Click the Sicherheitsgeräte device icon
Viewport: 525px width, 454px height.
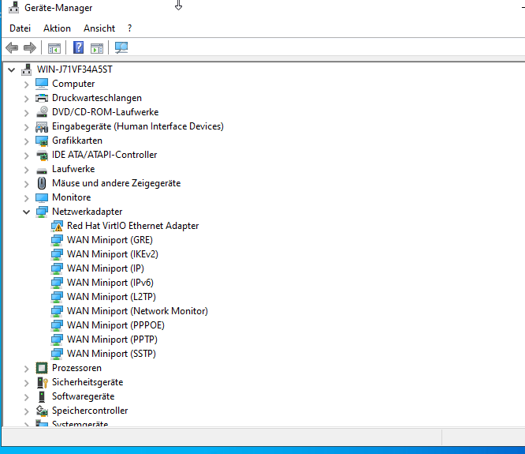42,382
